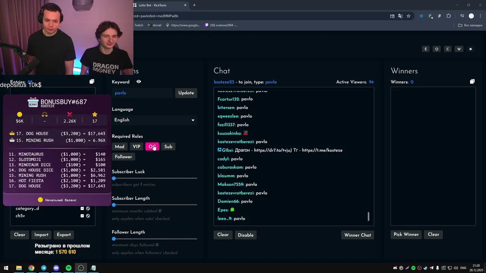Open the Extensions puzzle icon

coord(449,16)
